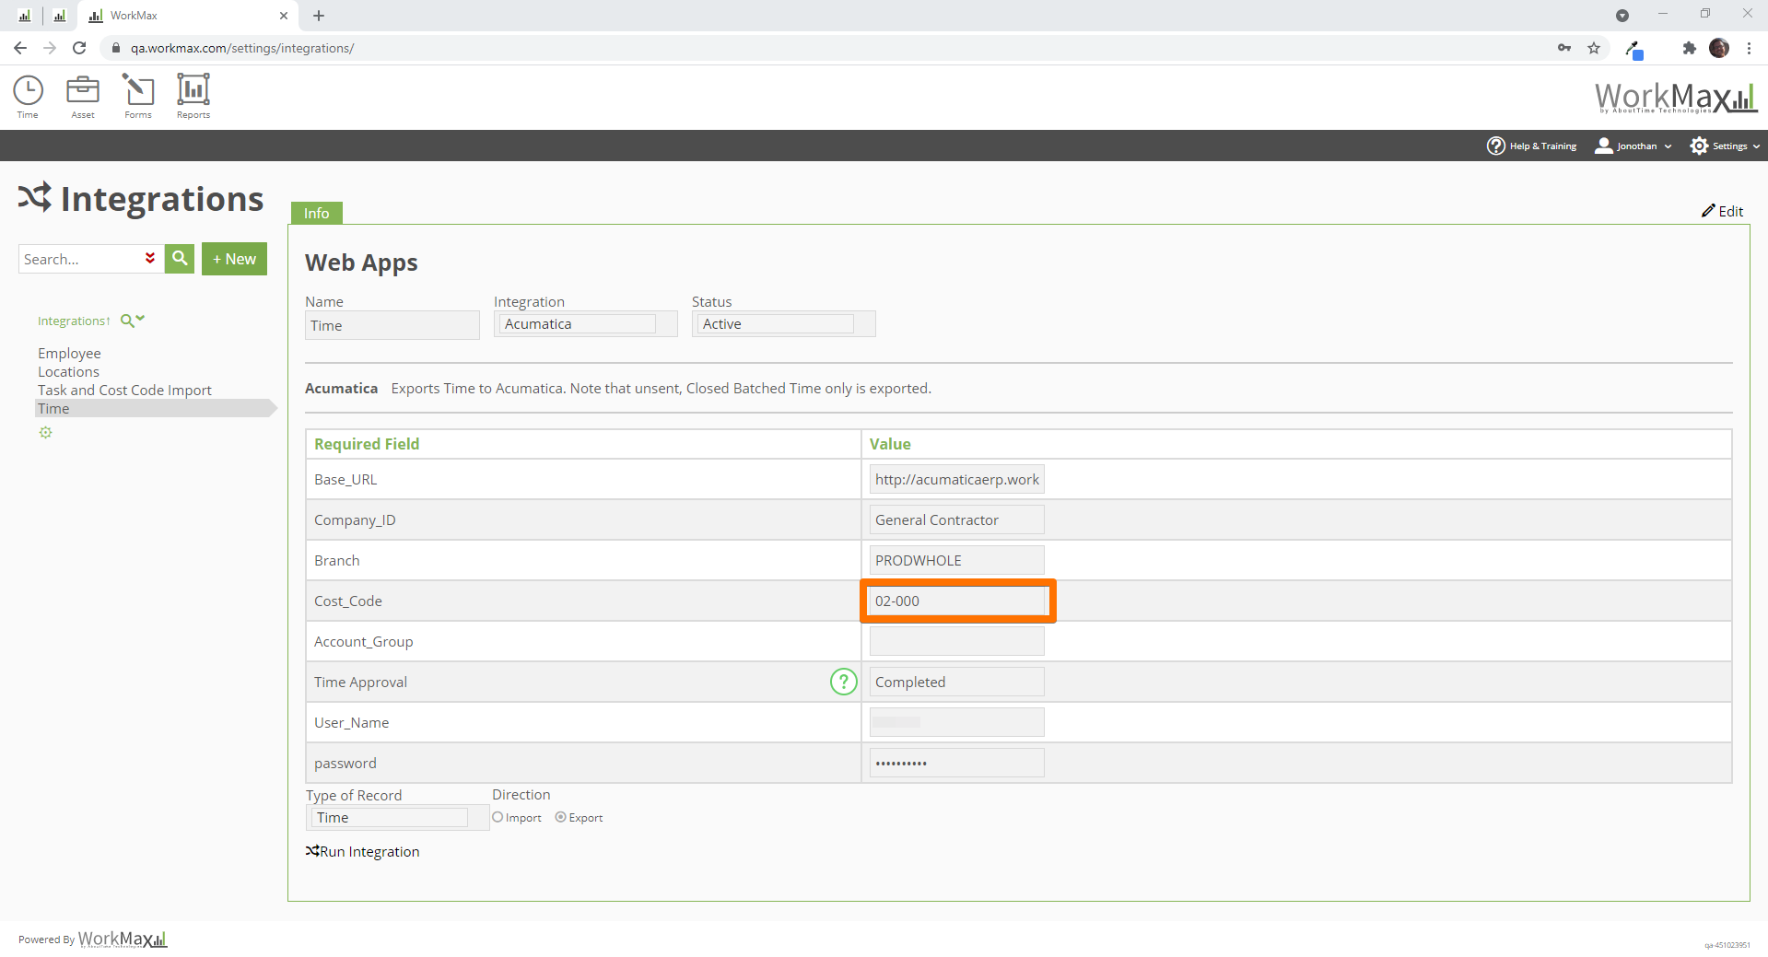Click the browser back arrow
Image resolution: width=1768 pixels, height=957 pixels.
coord(20,48)
